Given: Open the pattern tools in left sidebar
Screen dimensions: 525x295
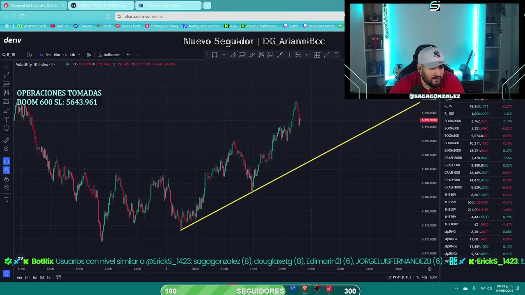Looking at the screenshot, I should [7, 93].
